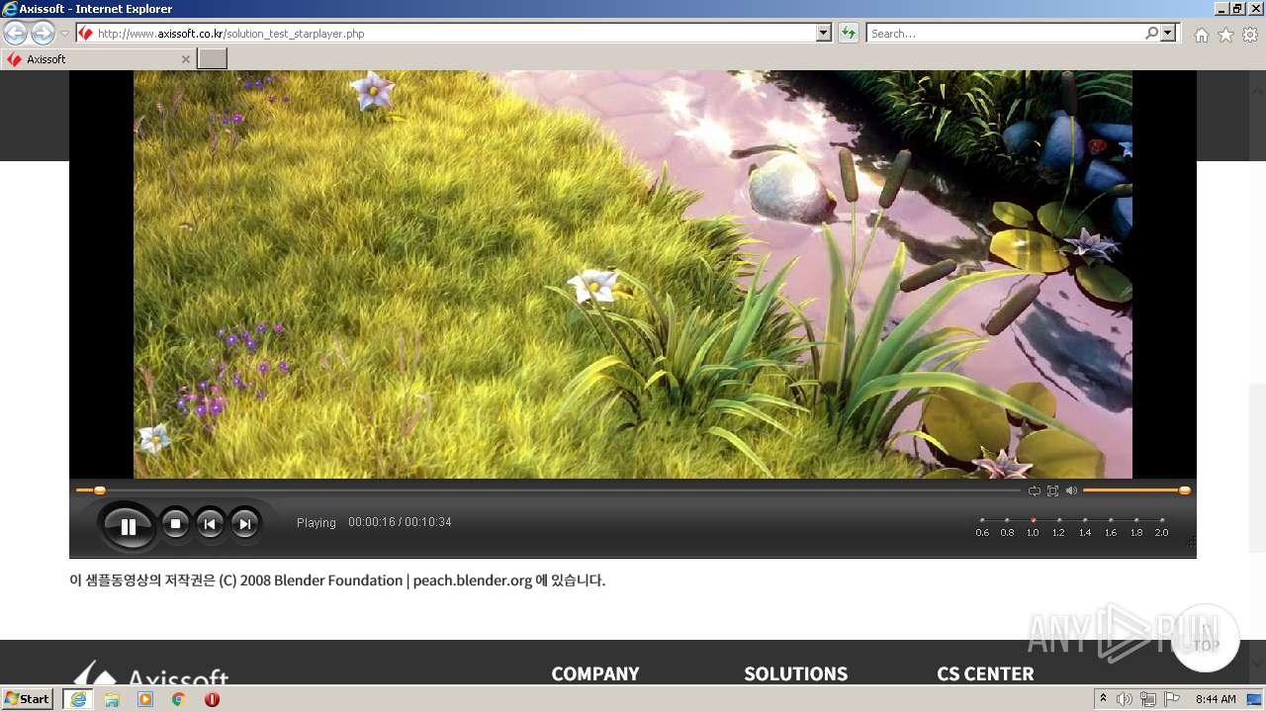The width and height of the screenshot is (1266, 712).
Task: Open the system tray volume icon
Action: [1125, 699]
